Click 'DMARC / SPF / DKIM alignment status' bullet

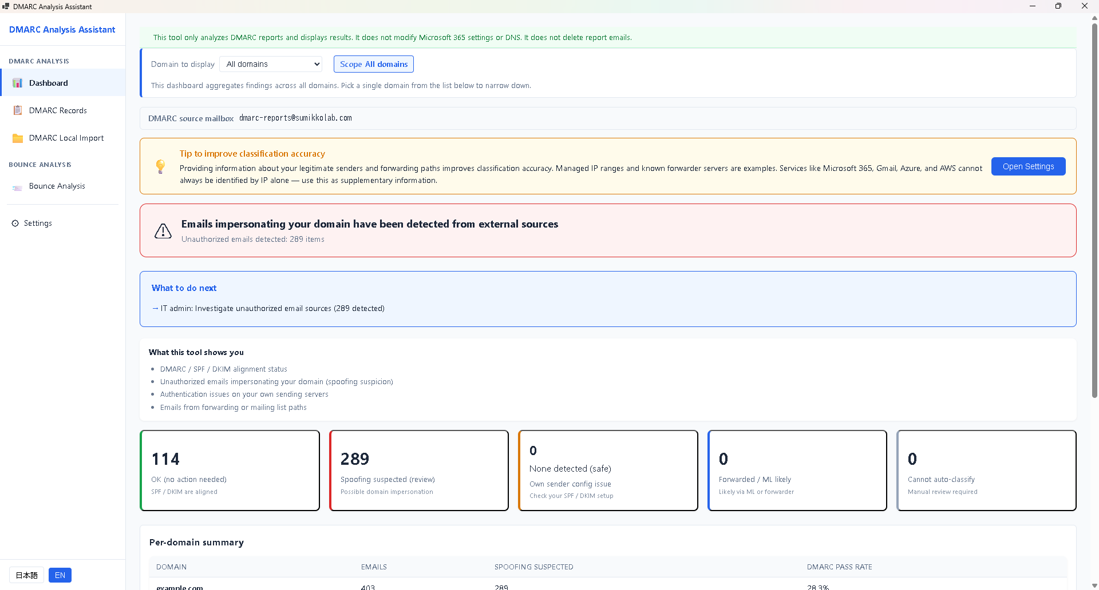point(224,369)
